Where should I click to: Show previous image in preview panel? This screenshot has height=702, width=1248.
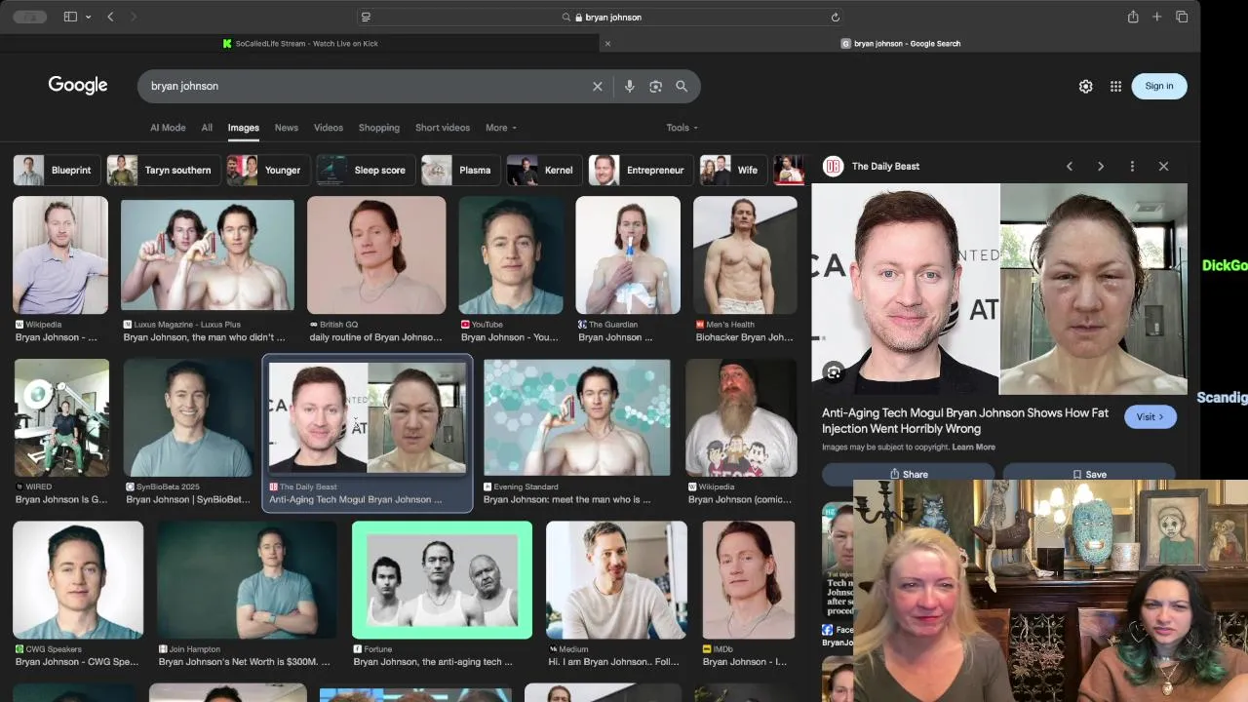[1070, 166]
